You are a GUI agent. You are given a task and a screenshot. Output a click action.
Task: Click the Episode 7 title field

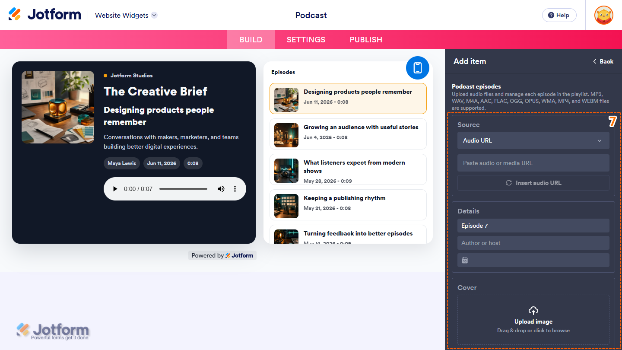tap(533, 226)
